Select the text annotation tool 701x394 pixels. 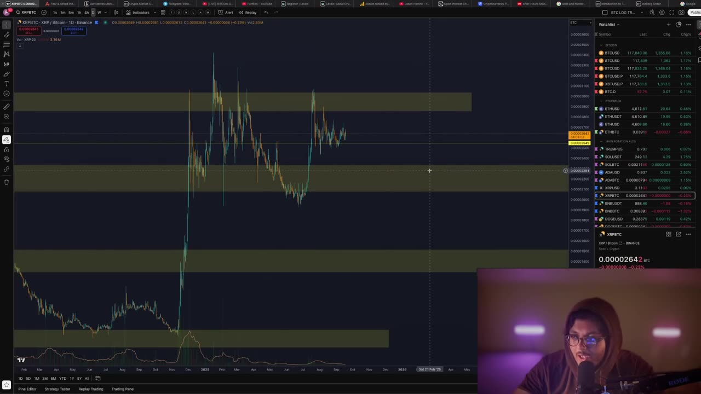point(7,84)
